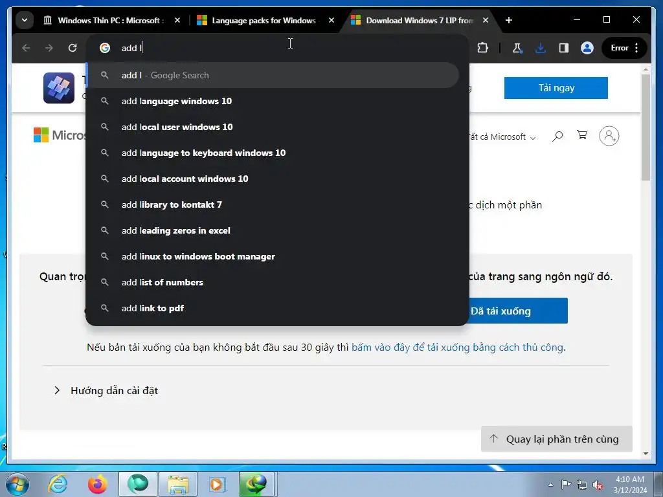Click Quay lại phần trên cùng button

coord(556,439)
